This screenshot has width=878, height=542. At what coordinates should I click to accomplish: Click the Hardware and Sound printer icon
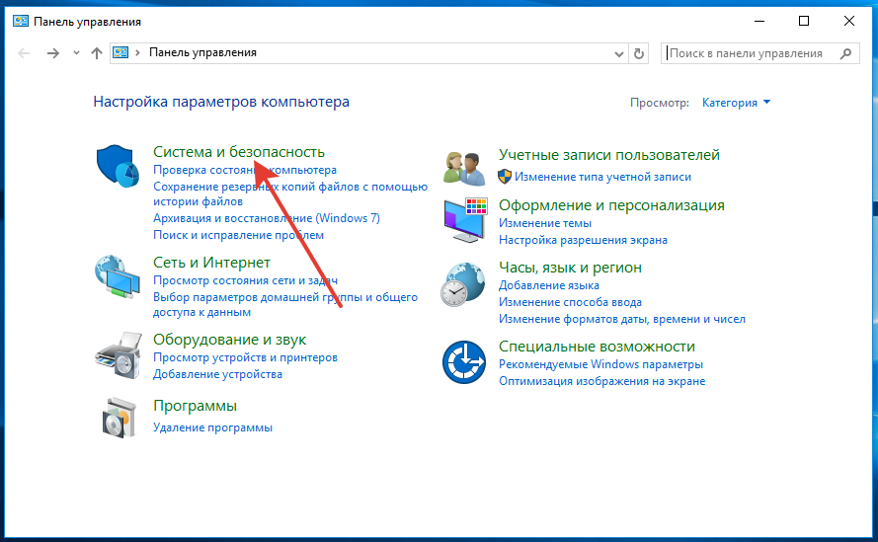(x=119, y=355)
